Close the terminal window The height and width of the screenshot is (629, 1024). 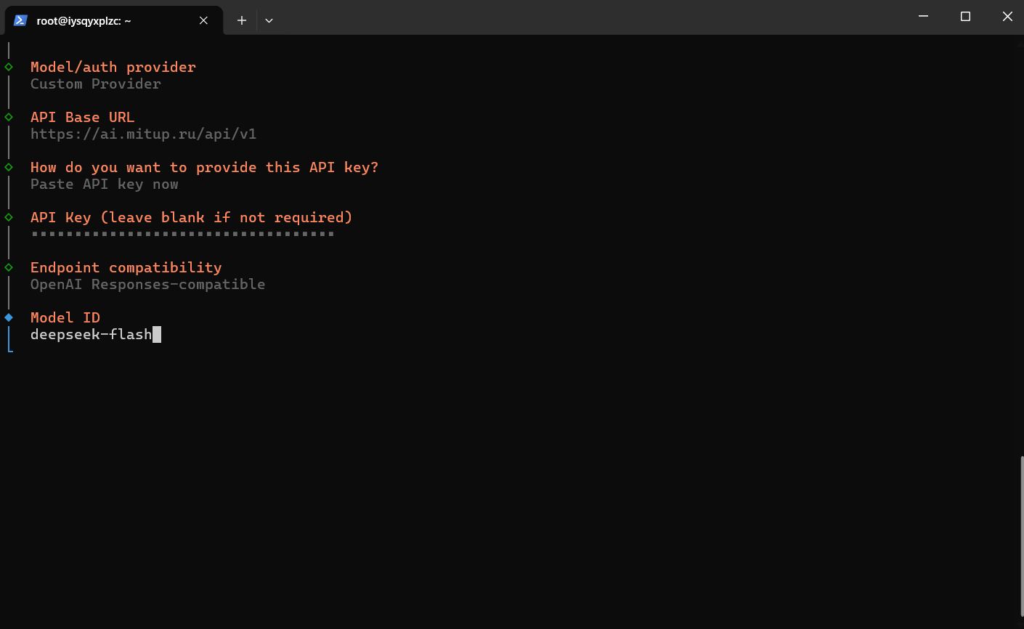pos(1007,16)
